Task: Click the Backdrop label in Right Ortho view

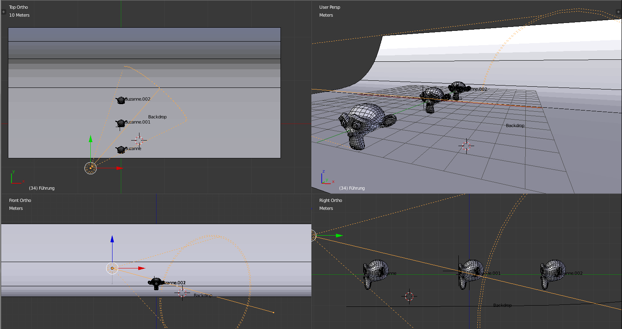Action: tap(502, 305)
